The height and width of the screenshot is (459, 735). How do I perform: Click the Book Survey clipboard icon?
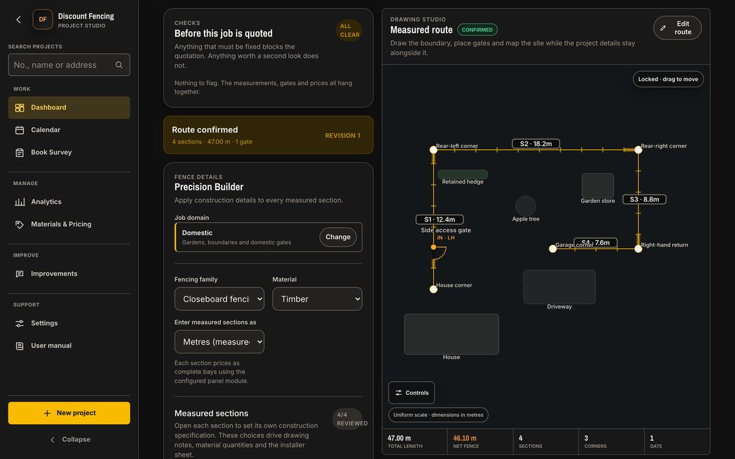click(20, 152)
